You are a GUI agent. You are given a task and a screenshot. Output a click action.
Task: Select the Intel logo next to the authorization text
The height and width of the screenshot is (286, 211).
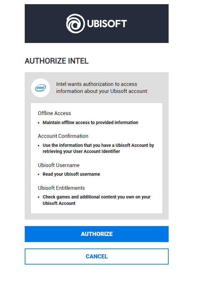[x=40, y=88]
